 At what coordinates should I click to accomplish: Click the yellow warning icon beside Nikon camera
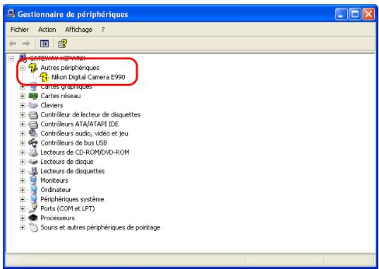tap(44, 77)
